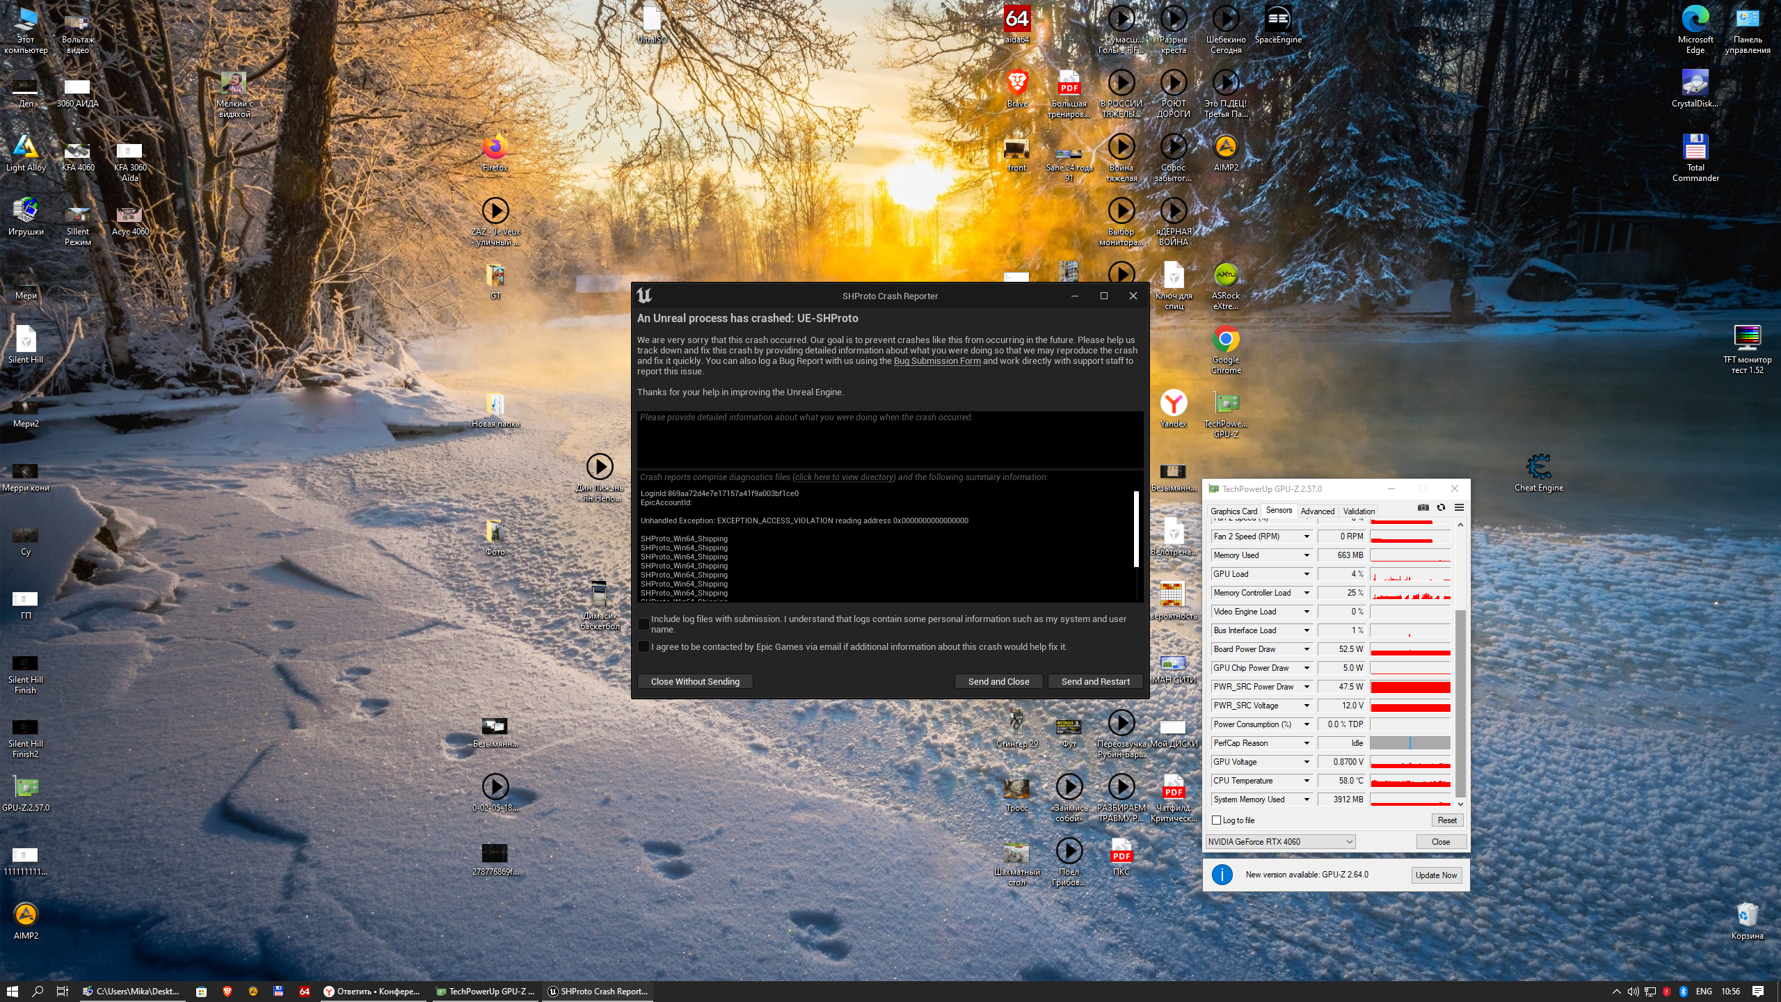Screen dimensions: 1781x1002
Task: Open the Firefox desktop shortcut
Action: pyautogui.click(x=495, y=148)
